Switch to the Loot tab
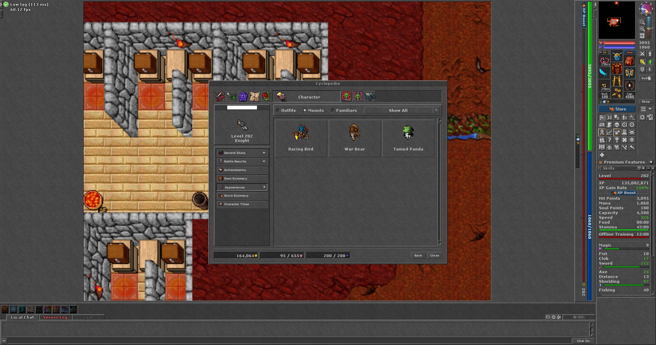 click(88, 317)
